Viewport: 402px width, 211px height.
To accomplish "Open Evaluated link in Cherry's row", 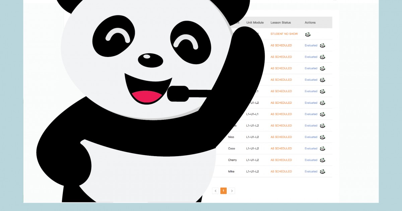I will pos(311,160).
